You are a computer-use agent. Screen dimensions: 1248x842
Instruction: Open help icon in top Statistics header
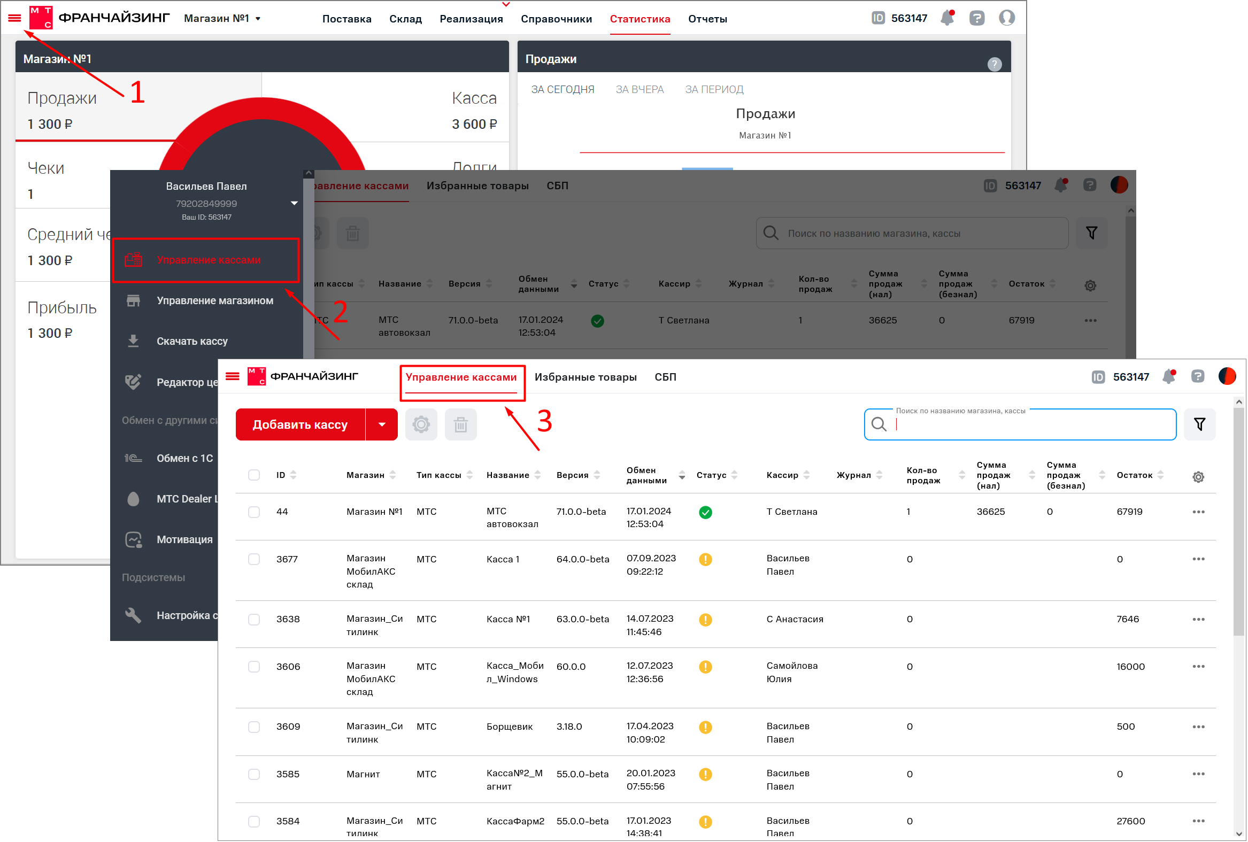(978, 18)
